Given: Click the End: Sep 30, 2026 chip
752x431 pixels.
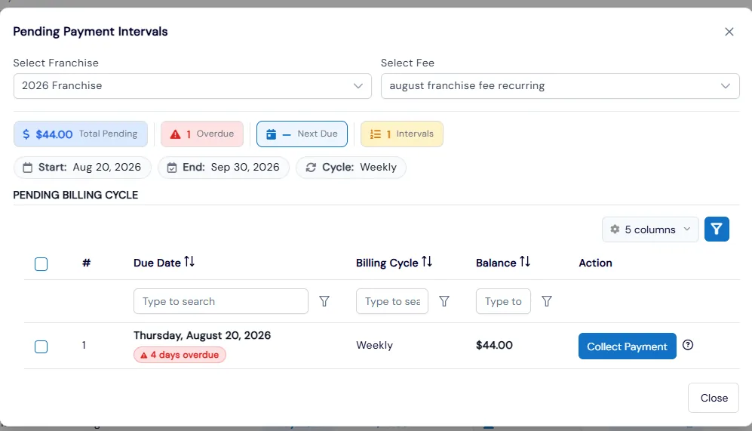Looking at the screenshot, I should point(223,168).
